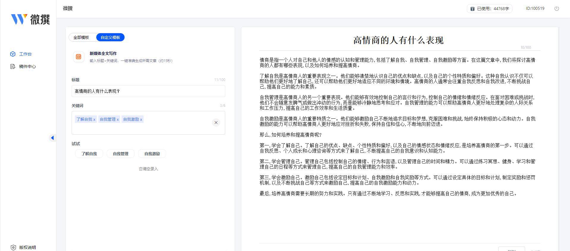Remove the 自我激励 keyword tag
This screenshot has width=570, height=251.
click(141, 120)
